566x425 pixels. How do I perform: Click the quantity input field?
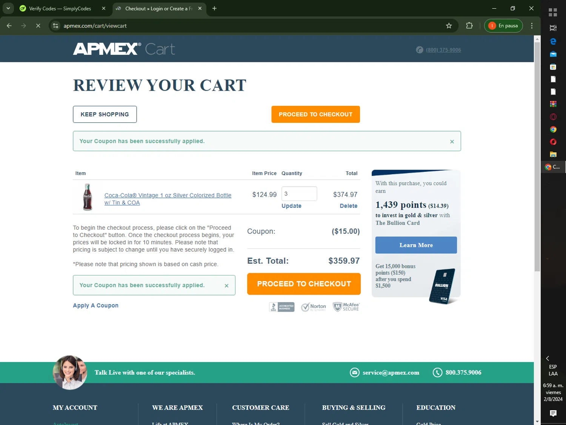(299, 194)
